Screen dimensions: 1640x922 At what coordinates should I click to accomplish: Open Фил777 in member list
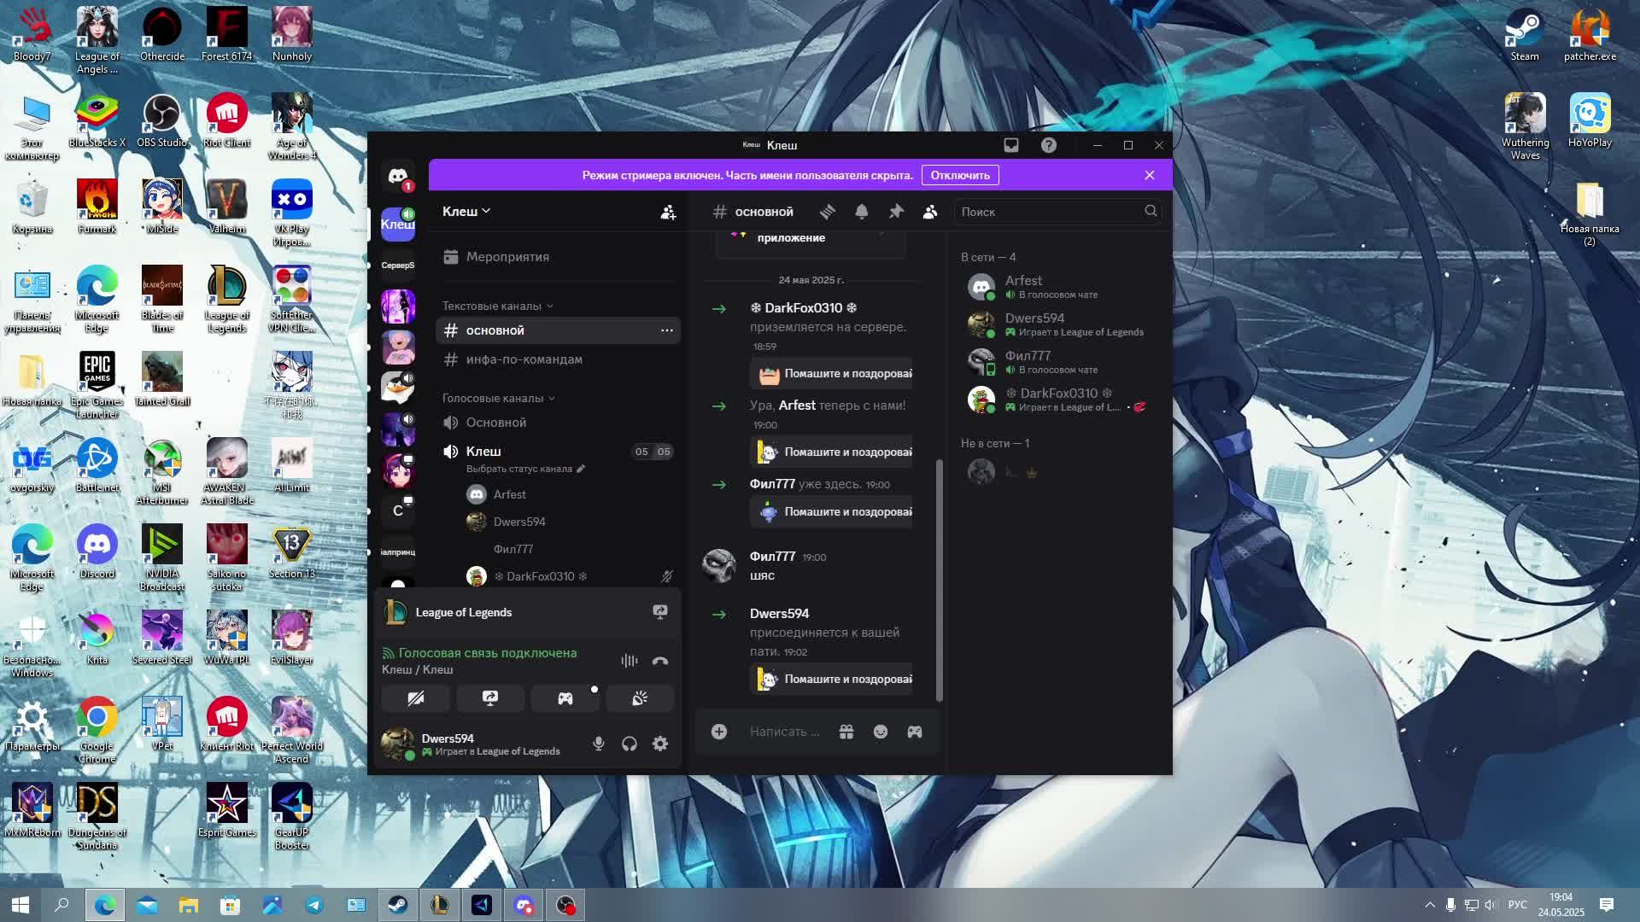pos(1059,362)
